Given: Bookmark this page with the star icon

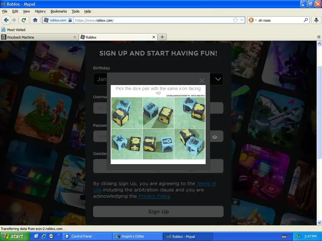Looking at the screenshot, I should click(x=235, y=20).
